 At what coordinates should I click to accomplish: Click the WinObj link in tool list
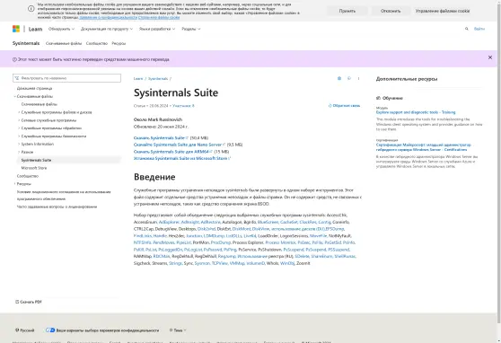(287, 263)
